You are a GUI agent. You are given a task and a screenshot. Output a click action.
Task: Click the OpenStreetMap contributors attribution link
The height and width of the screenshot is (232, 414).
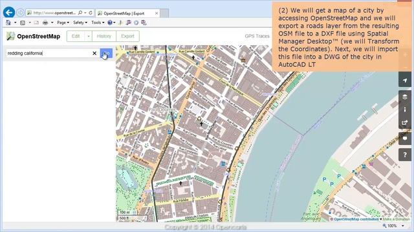356,219
